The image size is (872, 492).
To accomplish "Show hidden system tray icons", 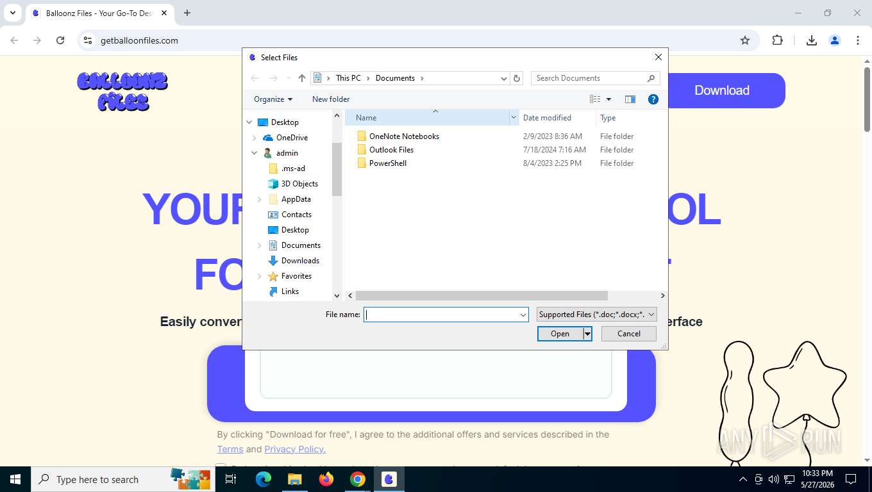I will pyautogui.click(x=743, y=479).
